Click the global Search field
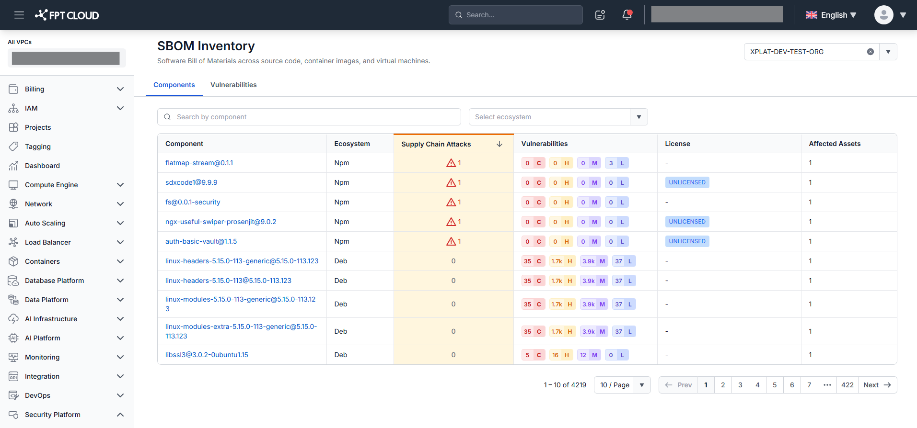The height and width of the screenshot is (428, 917). (516, 15)
